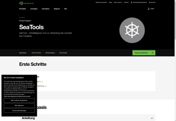Open Cookie-Einstellungen
Image resolution: width=176 pixels, height=121 pixels.
[x=19, y=111]
